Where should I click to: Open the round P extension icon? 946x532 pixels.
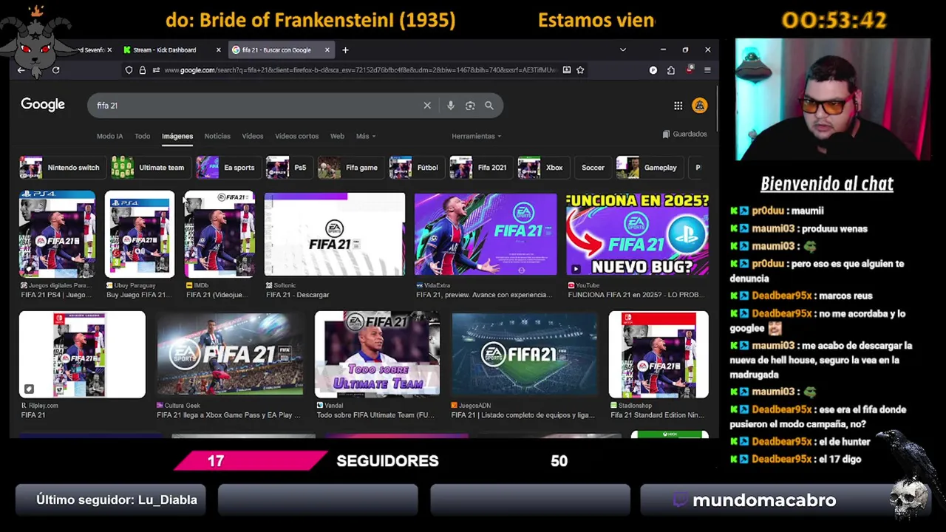653,70
